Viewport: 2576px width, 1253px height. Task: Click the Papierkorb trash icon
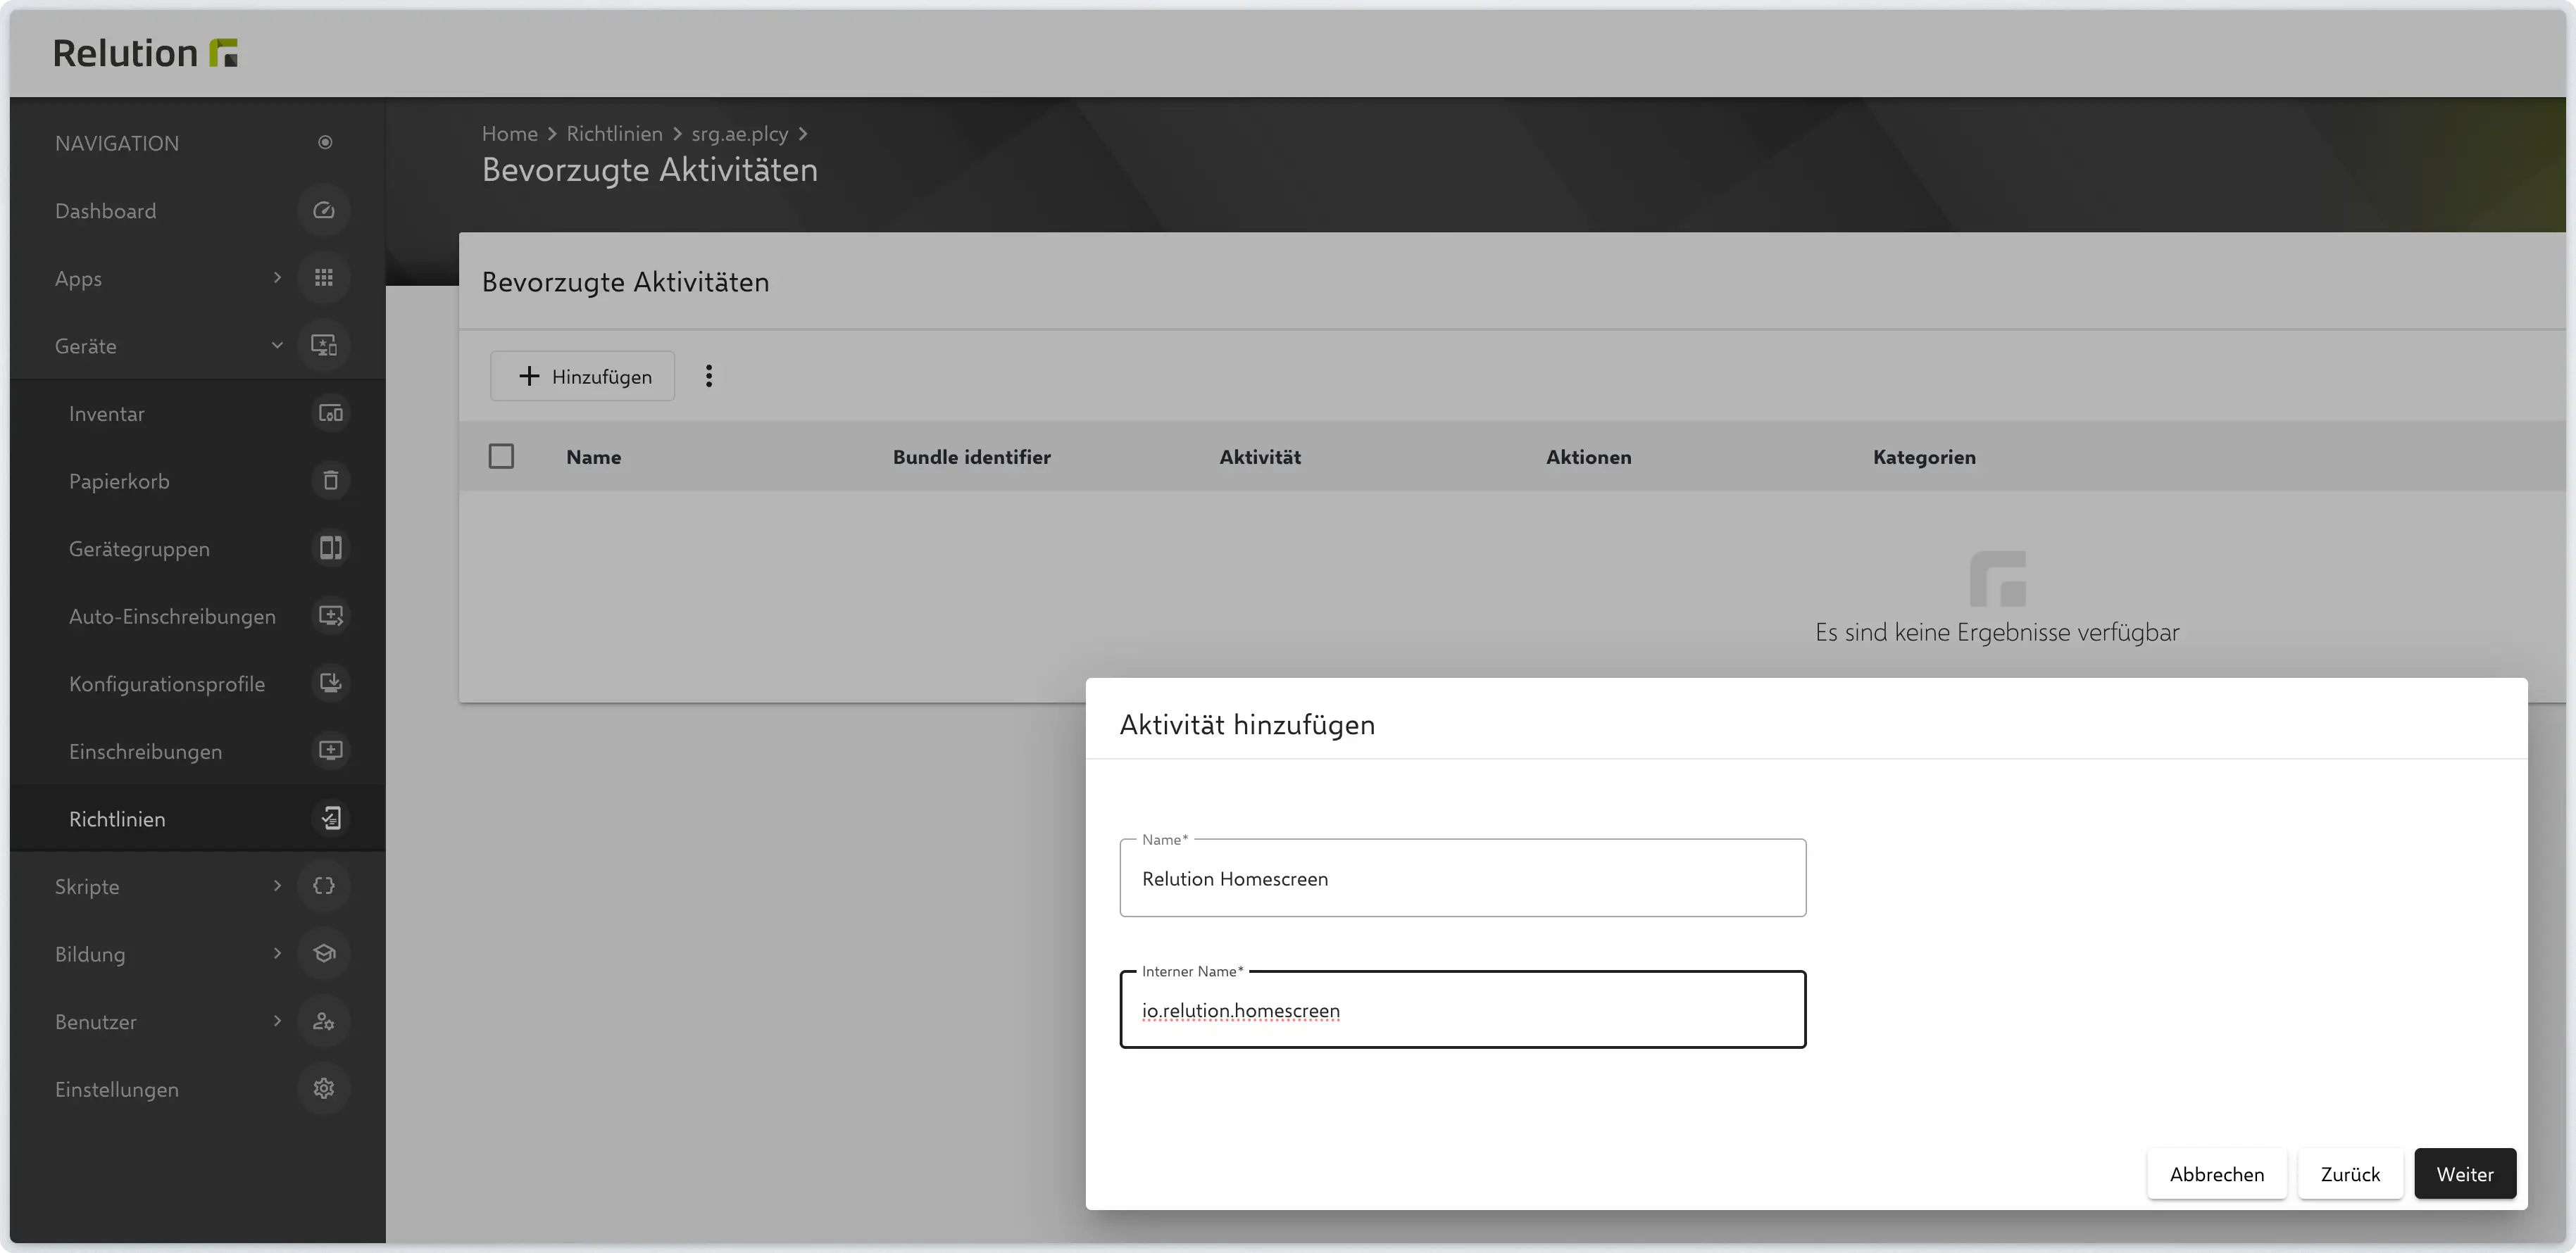(330, 481)
